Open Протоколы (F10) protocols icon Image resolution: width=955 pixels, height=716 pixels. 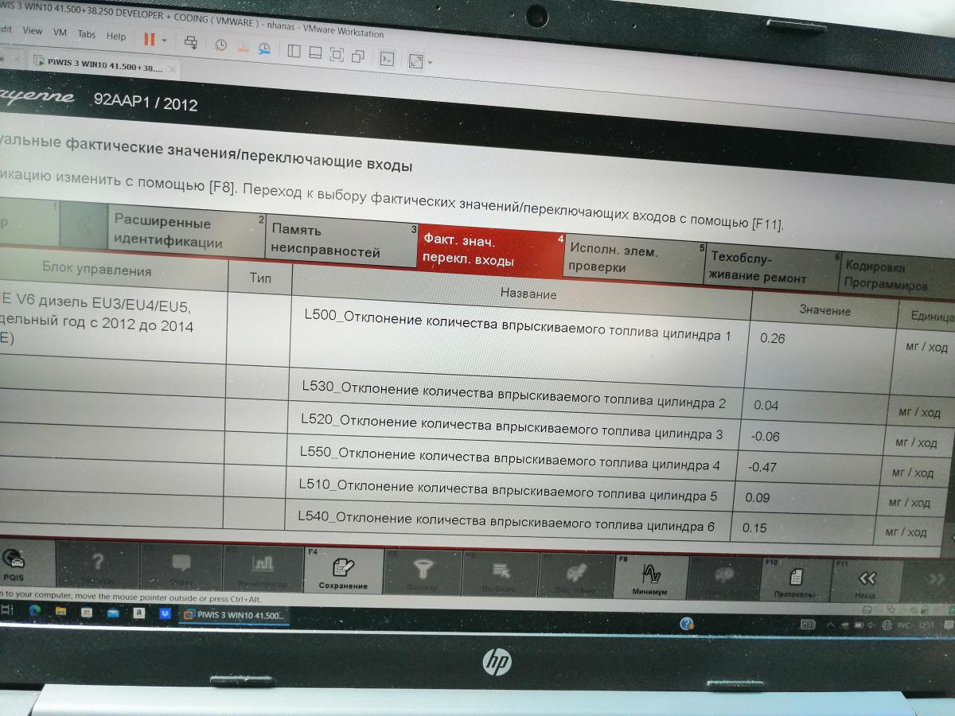coord(793,580)
